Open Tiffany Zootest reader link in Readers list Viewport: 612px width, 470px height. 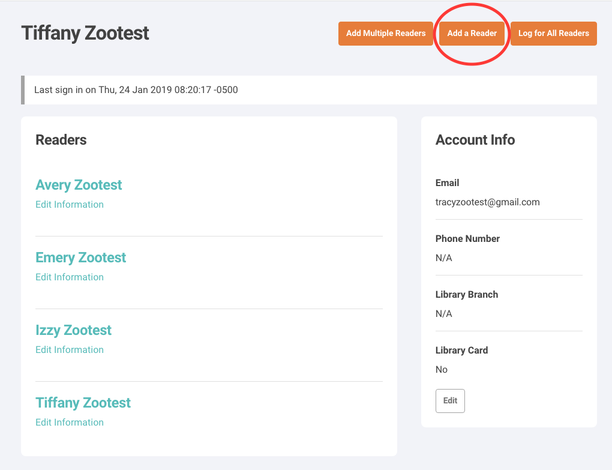click(83, 403)
